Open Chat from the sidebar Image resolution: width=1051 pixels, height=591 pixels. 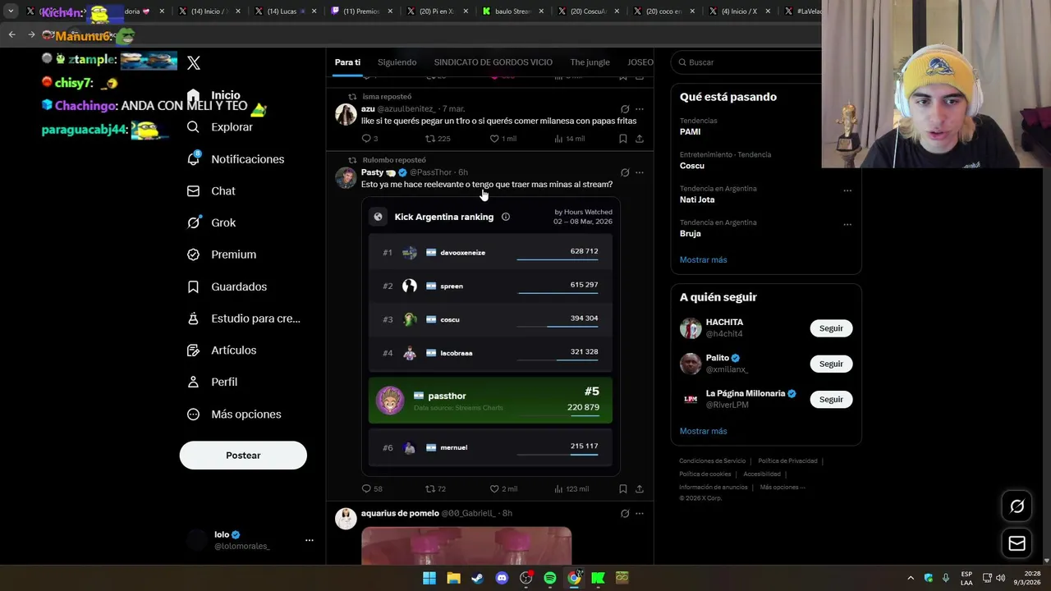[211, 191]
